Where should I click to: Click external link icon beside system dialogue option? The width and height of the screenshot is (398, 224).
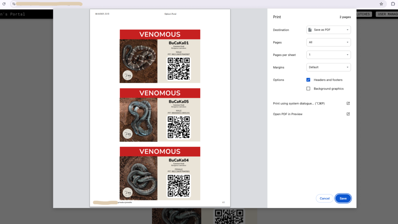348,103
